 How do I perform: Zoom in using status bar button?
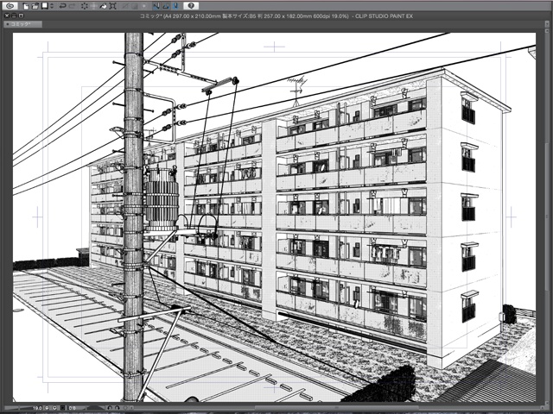click(54, 408)
